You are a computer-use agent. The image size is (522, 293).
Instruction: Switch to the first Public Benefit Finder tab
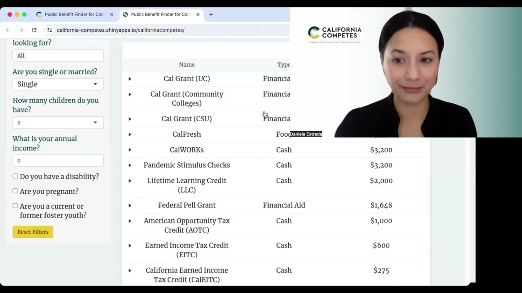click(x=73, y=14)
